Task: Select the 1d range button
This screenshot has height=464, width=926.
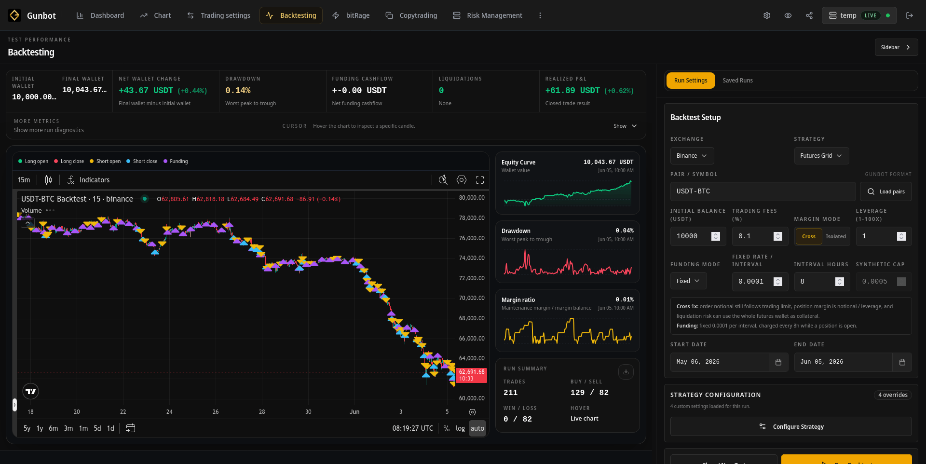Action: pos(110,428)
